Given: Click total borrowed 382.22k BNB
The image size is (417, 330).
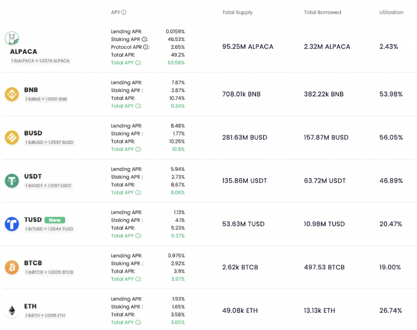Looking at the screenshot, I should point(324,94).
